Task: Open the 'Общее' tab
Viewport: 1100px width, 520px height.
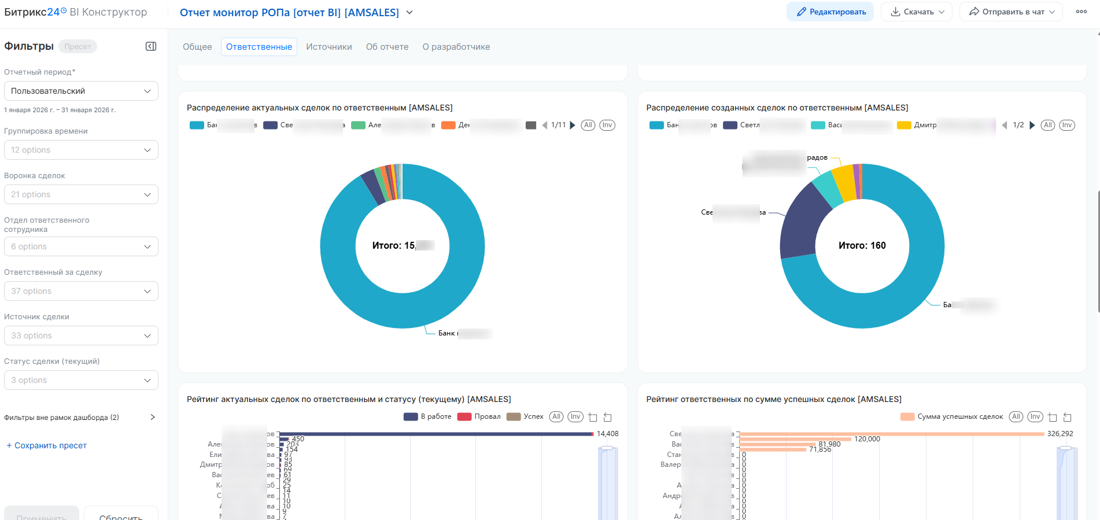Action: (x=197, y=47)
